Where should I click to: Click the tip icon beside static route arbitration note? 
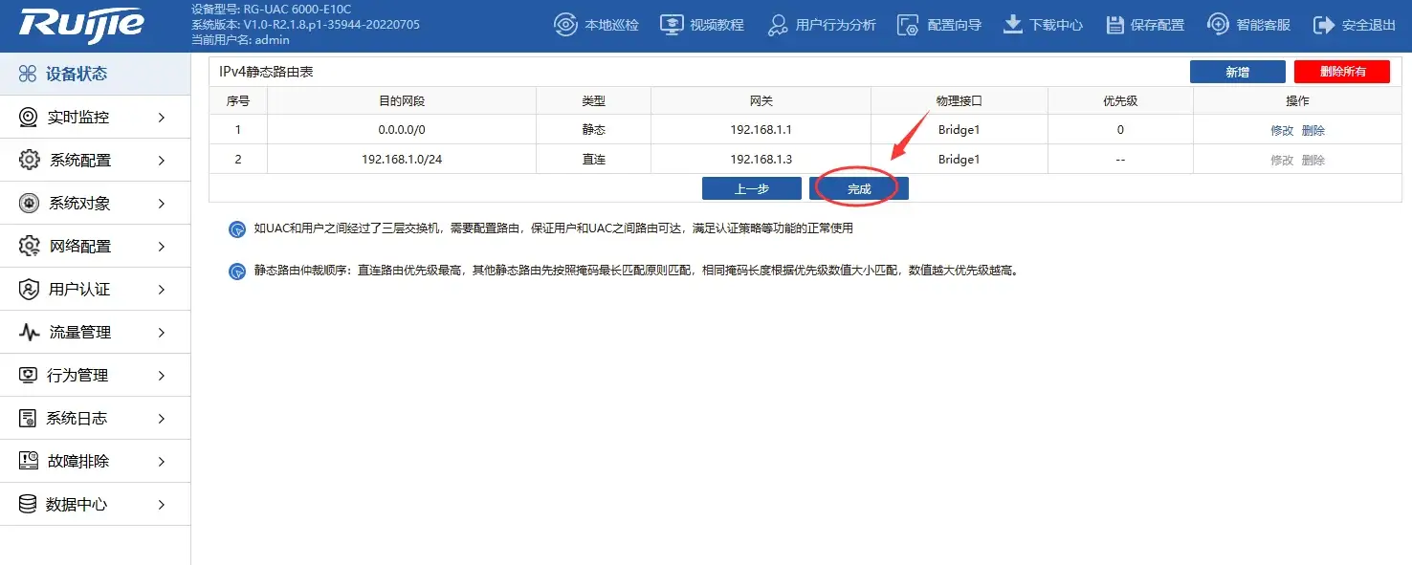pyautogui.click(x=237, y=272)
